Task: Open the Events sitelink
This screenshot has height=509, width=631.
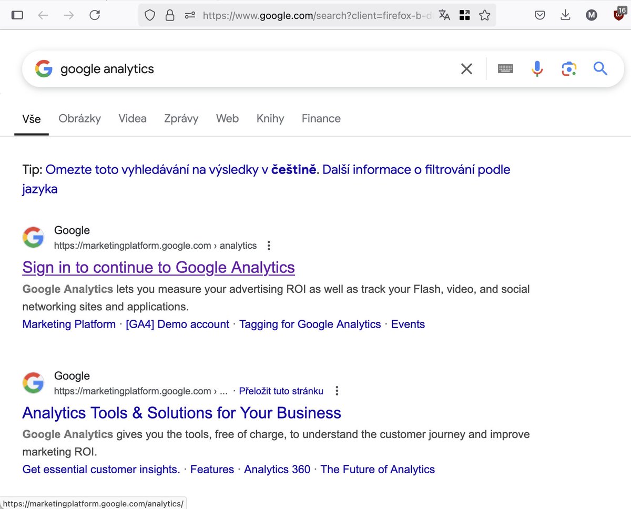Action: pos(408,324)
